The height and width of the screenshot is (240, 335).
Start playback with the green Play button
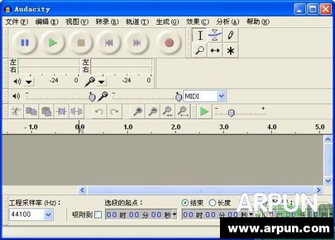(52, 43)
